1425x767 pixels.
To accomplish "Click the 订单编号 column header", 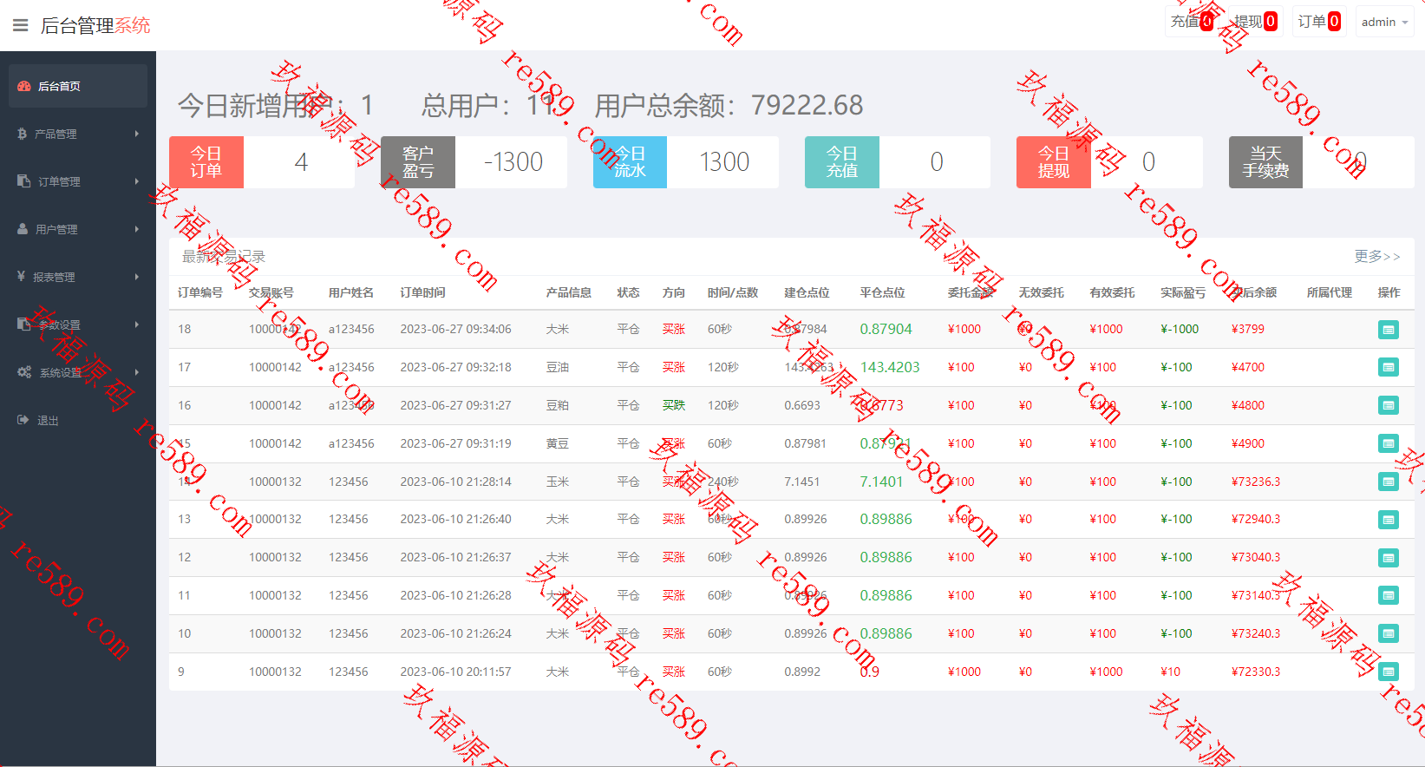I will coord(200,292).
